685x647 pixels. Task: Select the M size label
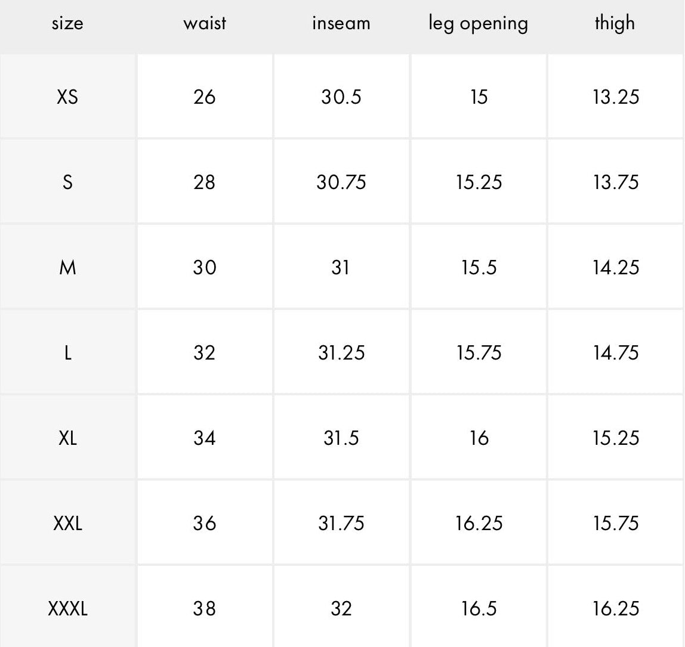click(67, 268)
